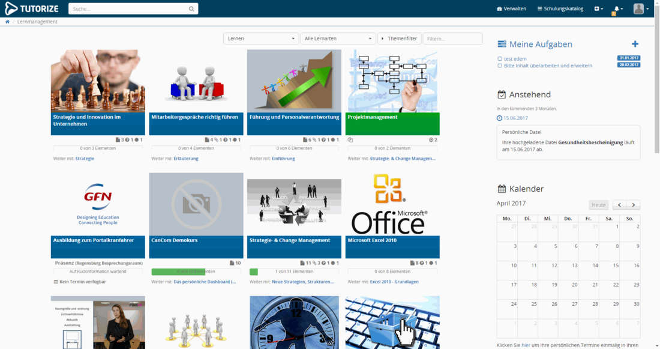Open the Alle Lernarten dropdown

coord(338,38)
